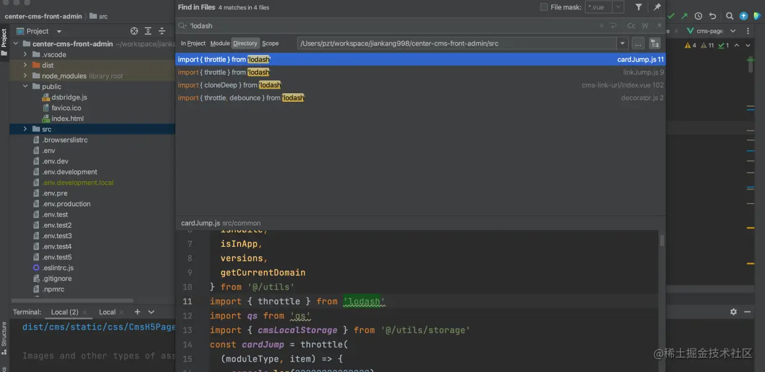The width and height of the screenshot is (765, 372).
Task: Select index.html in project tree
Action: point(67,118)
